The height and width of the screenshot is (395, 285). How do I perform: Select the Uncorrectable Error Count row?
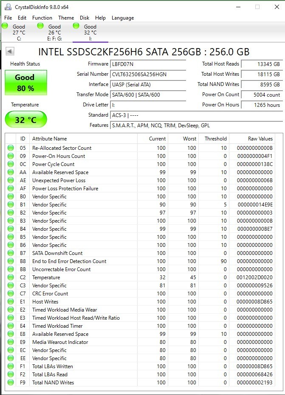pyautogui.click(x=140, y=269)
